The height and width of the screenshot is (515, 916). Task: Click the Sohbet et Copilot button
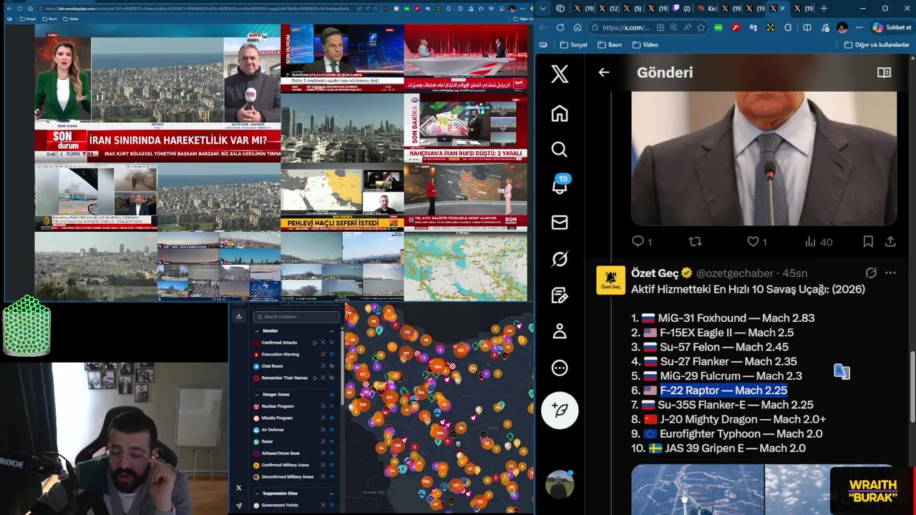(x=892, y=27)
